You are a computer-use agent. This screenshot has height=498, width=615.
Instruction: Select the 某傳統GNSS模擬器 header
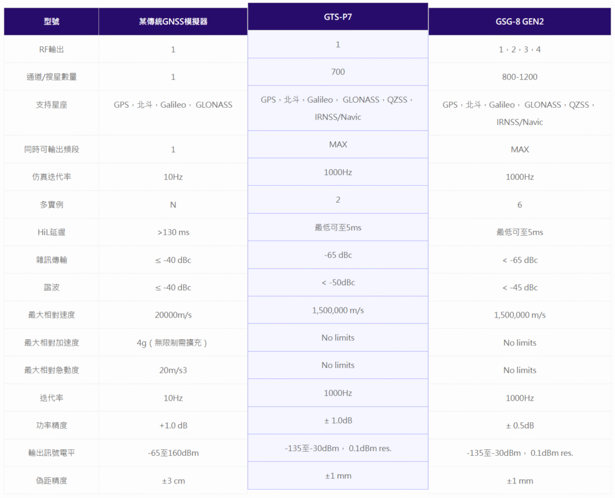click(x=173, y=22)
